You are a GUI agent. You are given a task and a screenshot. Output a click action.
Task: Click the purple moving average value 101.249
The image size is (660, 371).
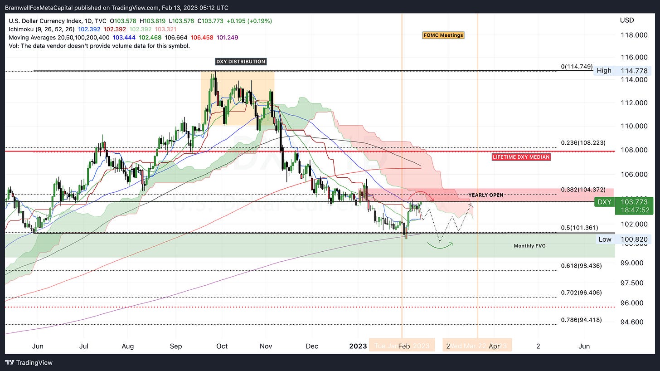tap(227, 37)
